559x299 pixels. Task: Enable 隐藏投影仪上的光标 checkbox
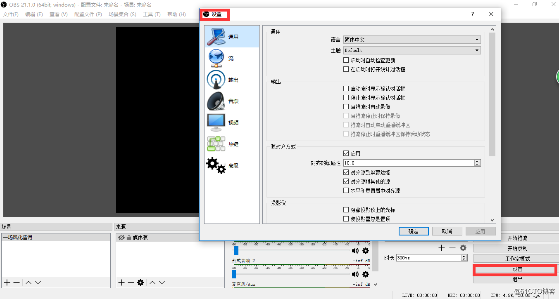point(346,210)
